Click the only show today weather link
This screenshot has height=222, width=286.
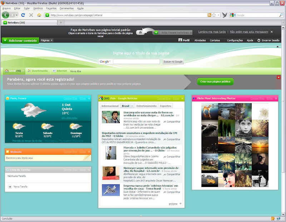[69, 118]
